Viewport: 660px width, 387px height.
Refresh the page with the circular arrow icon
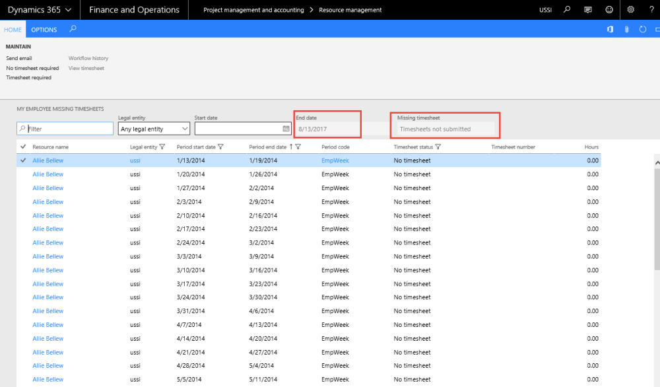643,30
